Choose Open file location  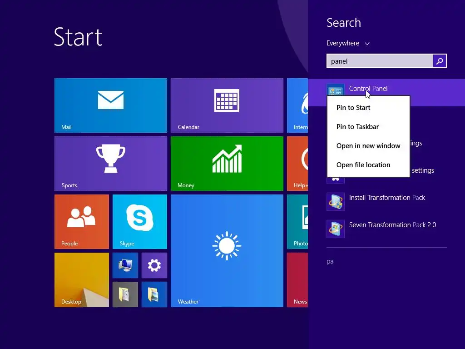[x=368, y=165]
